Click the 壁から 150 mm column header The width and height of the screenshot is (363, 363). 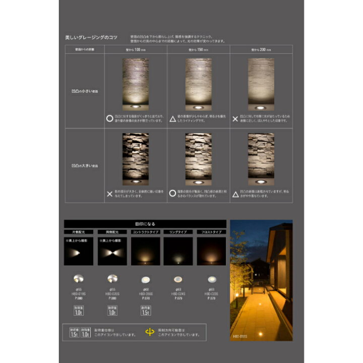tap(199, 49)
